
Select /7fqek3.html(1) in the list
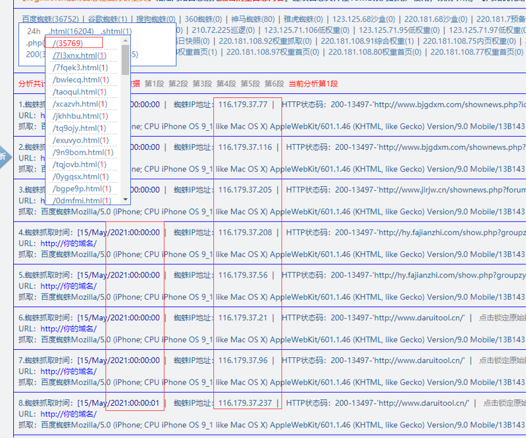coord(80,68)
